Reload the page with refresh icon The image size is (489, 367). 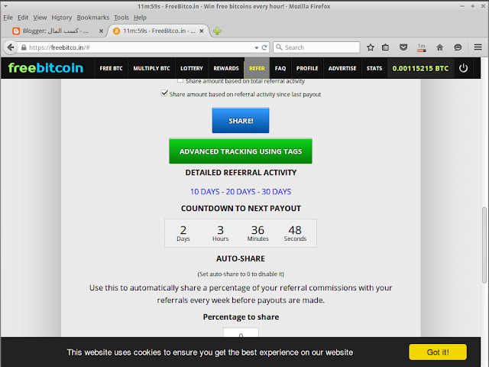coord(264,47)
